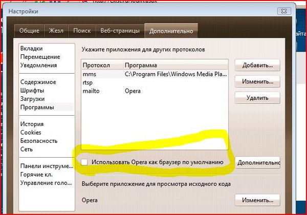Enable Opera as default browser checkbox
This screenshot has width=307, height=215.
coord(84,162)
